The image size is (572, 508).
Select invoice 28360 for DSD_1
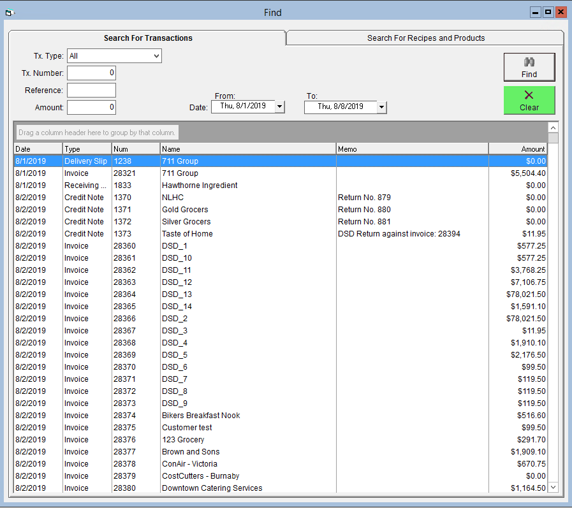pos(280,246)
